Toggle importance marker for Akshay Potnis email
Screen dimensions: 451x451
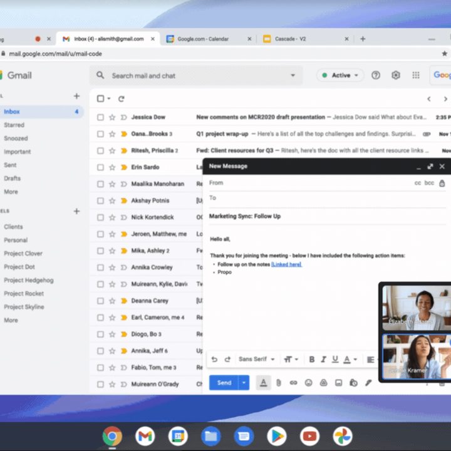(124, 200)
